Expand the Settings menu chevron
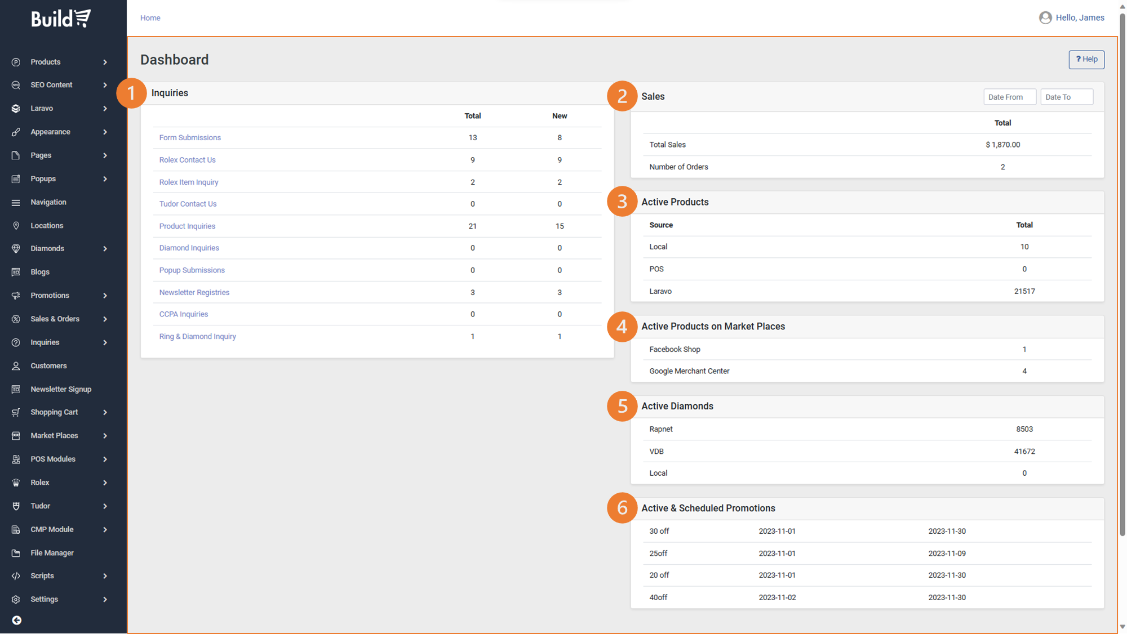 click(x=105, y=599)
